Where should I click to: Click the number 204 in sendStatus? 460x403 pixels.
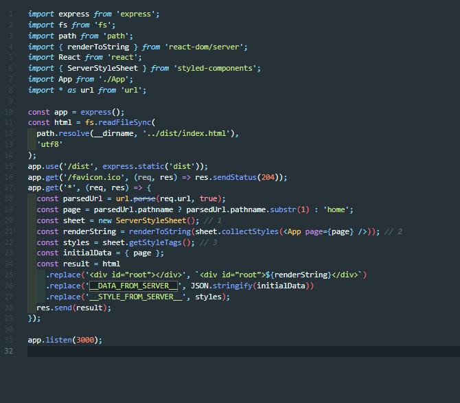click(268, 177)
